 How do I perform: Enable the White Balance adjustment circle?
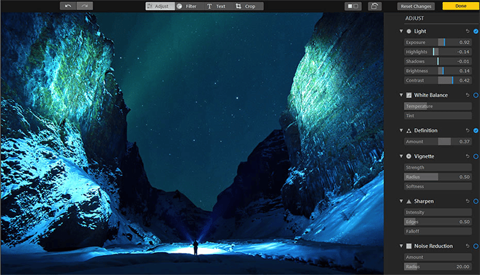coord(476,95)
